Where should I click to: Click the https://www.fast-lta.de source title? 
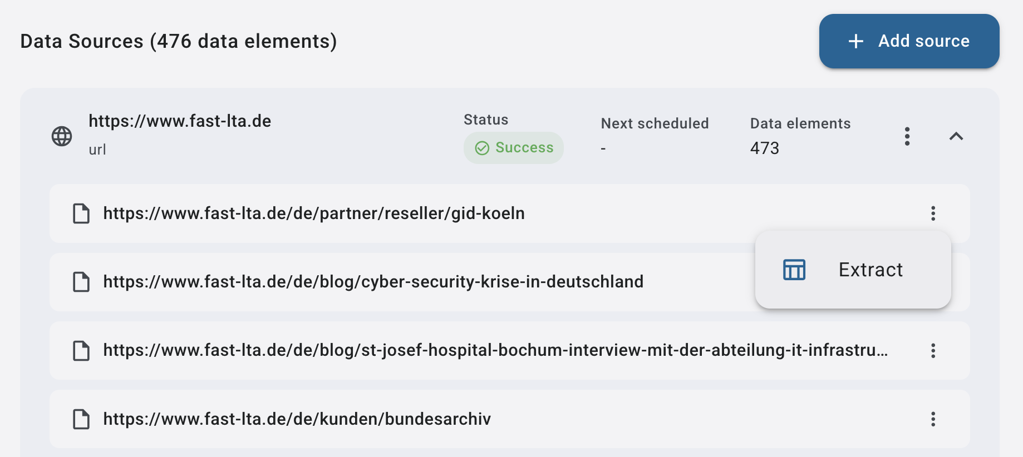tap(180, 121)
